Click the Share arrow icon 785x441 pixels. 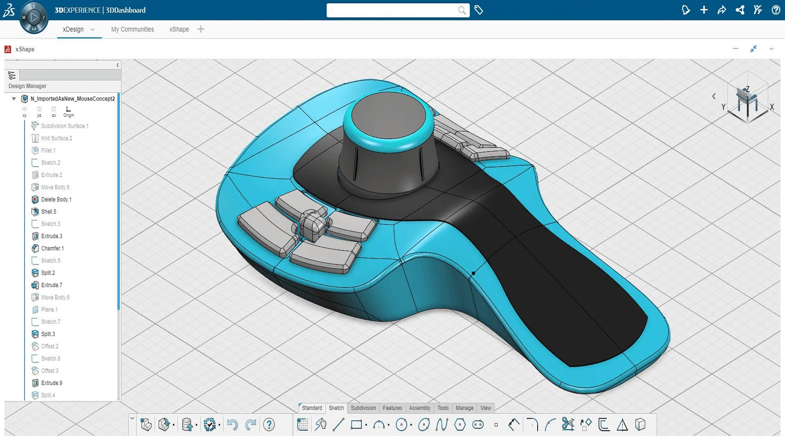pyautogui.click(x=722, y=10)
